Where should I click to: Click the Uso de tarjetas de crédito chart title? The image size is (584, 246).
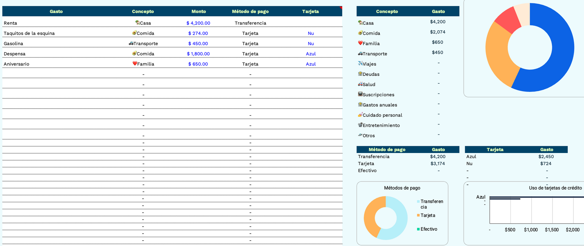555,188
